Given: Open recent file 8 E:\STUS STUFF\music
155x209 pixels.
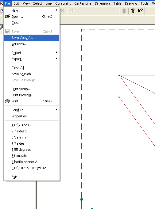Looking at the screenshot, I should click(x=32, y=168).
